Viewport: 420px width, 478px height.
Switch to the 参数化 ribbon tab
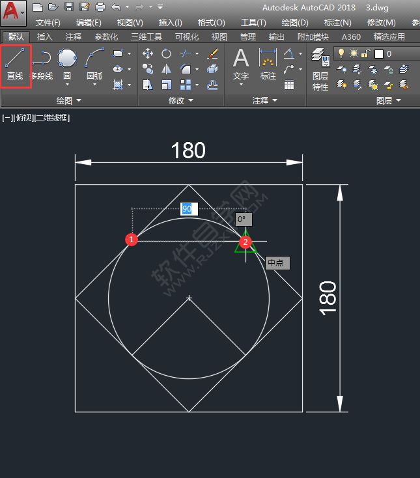106,37
